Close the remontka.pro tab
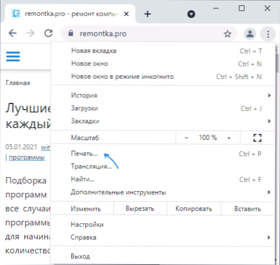 tap(127, 14)
